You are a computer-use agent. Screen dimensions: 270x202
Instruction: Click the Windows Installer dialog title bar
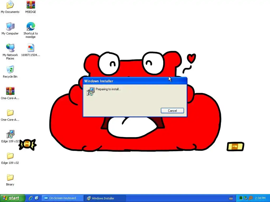tap(135, 81)
